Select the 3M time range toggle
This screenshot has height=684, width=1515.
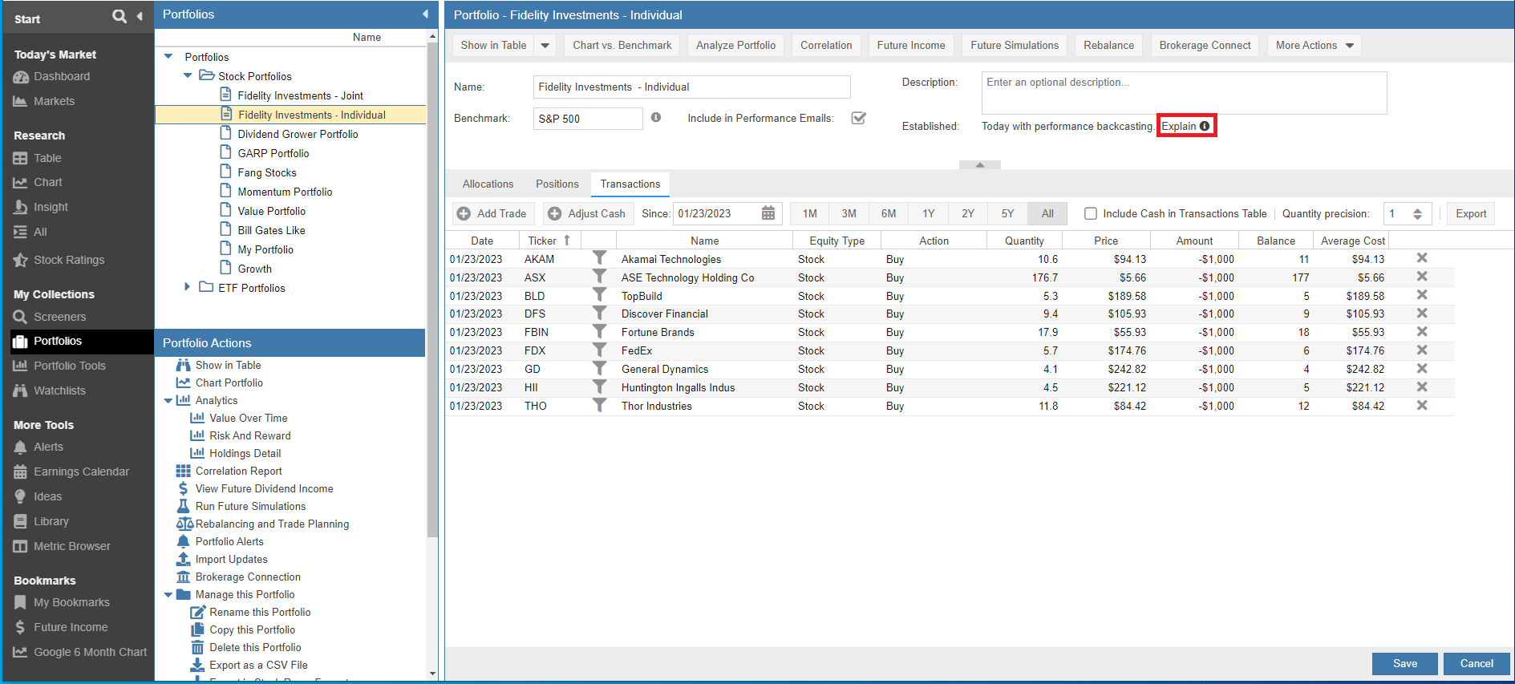(x=849, y=213)
